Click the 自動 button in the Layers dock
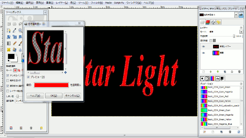Image resolution: width=246 pixels, height=138 pixels. pyautogui.click(x=241, y=15)
